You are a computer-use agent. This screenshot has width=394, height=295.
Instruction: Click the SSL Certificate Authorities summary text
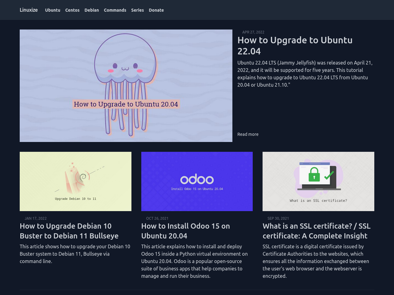point(316,261)
